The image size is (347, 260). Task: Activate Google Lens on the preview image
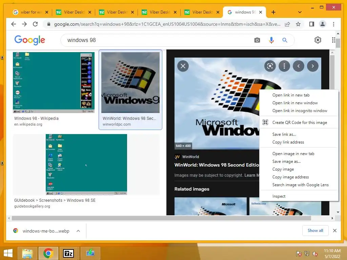[270, 66]
